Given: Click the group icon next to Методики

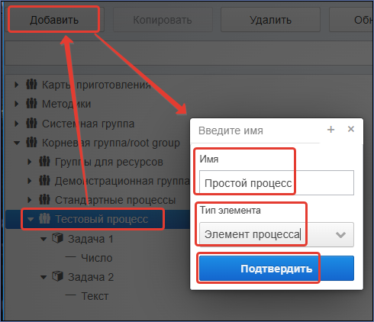Looking at the screenshot, I should click(31, 104).
